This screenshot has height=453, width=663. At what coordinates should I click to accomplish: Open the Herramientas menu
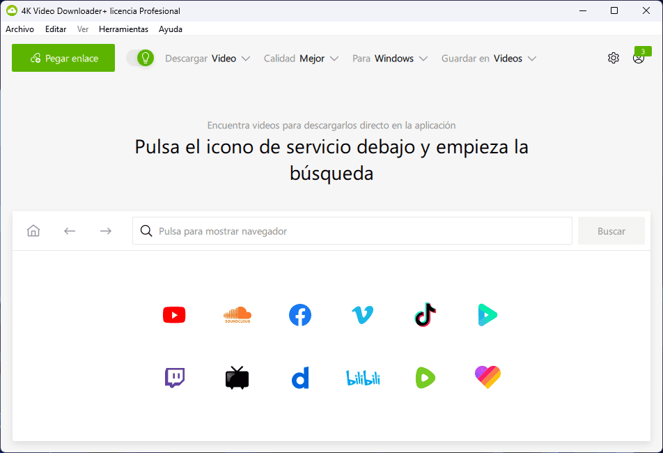point(123,29)
